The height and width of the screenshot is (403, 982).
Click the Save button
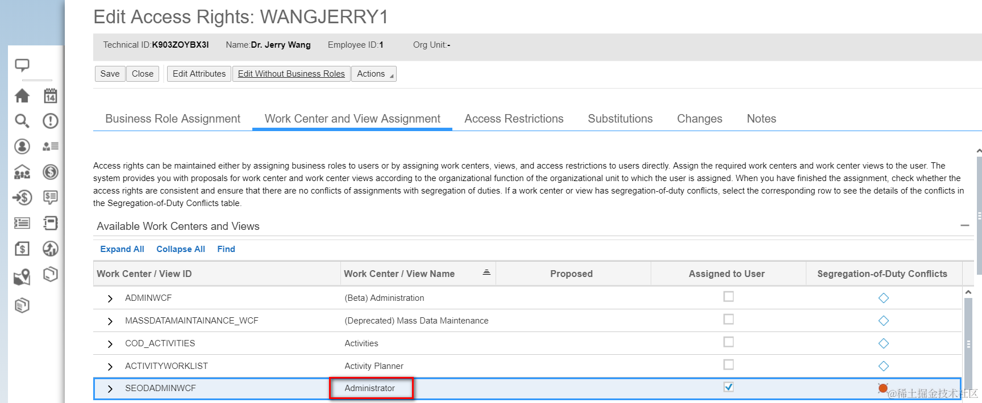(x=110, y=74)
